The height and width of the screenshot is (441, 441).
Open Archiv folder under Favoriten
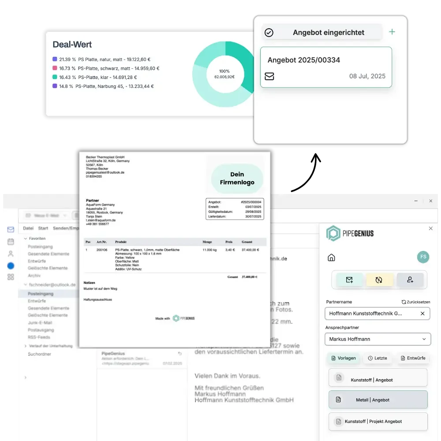point(34,276)
